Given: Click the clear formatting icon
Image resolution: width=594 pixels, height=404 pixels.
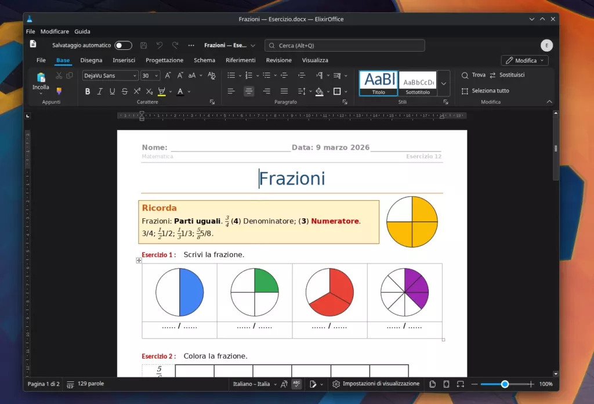Looking at the screenshot, I should coord(212,75).
